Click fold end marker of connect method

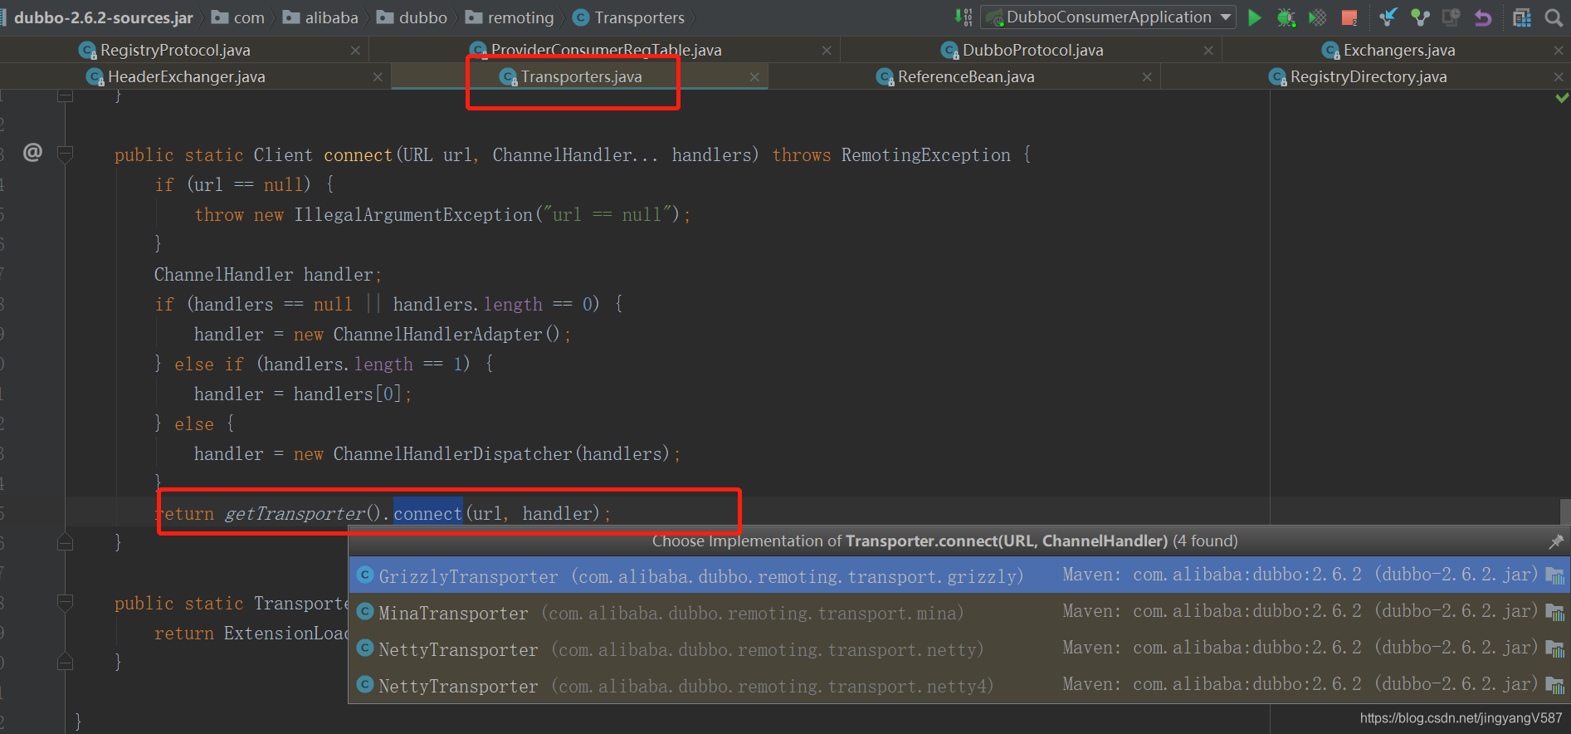65,542
